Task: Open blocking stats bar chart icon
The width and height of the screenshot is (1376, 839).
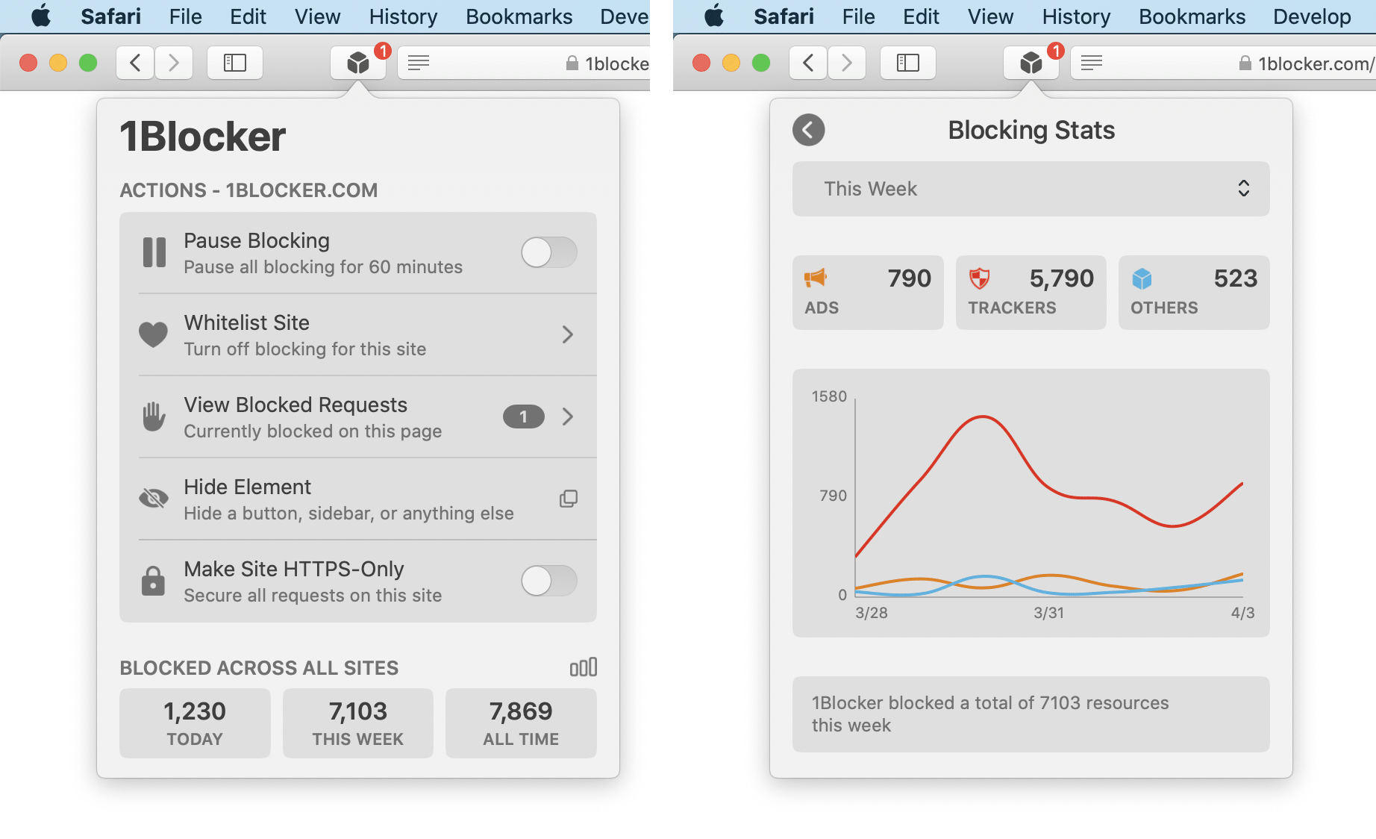Action: tap(584, 667)
